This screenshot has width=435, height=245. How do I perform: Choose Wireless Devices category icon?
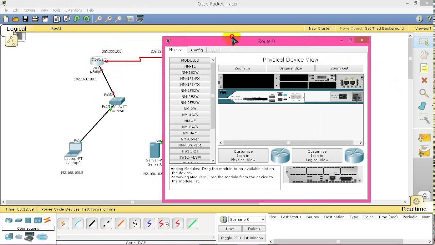tap(38, 220)
